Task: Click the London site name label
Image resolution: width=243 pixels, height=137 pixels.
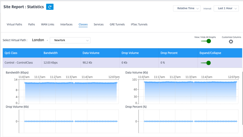Action: pos(38,40)
